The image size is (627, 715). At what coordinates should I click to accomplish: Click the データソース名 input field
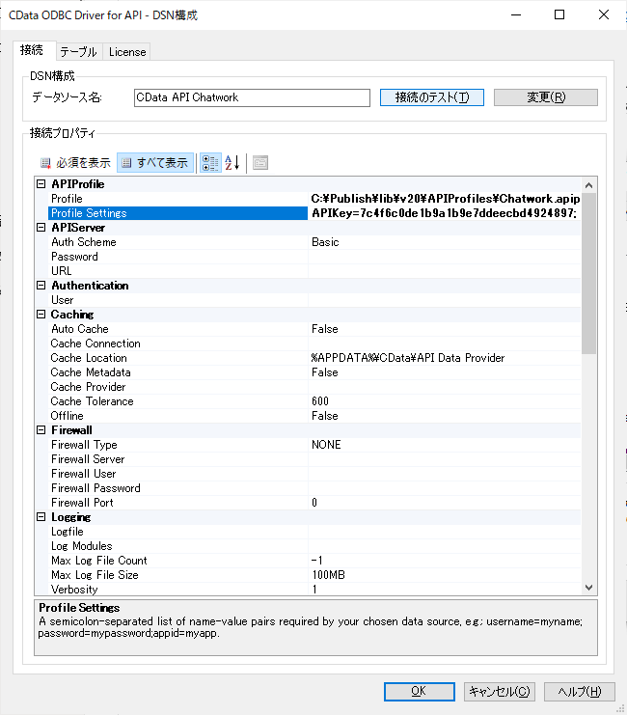tap(252, 97)
